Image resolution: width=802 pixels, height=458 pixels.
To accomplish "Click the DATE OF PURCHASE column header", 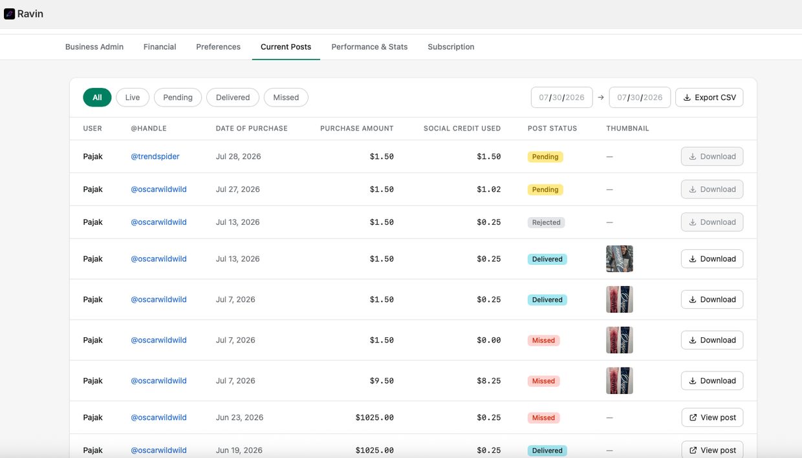I will (x=252, y=129).
